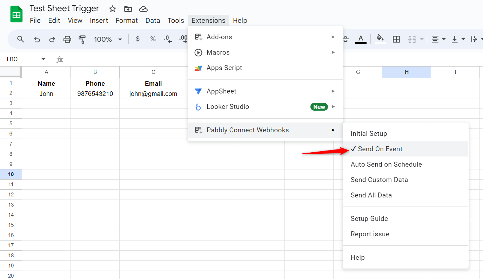Open the File menu
Image resolution: width=483 pixels, height=279 pixels.
(x=35, y=20)
